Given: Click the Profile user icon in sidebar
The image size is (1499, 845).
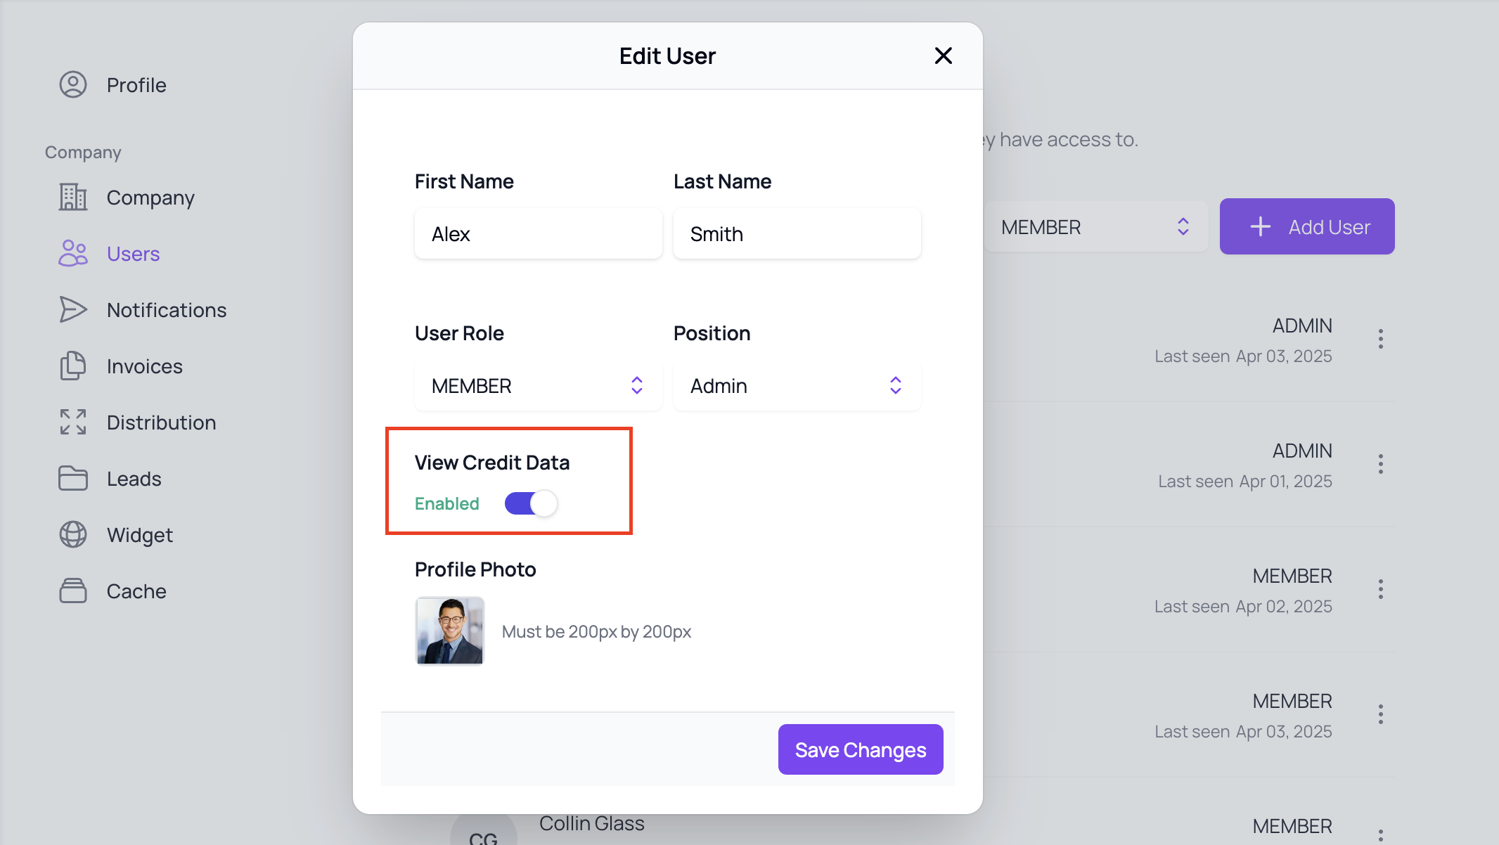Looking at the screenshot, I should coord(73,84).
